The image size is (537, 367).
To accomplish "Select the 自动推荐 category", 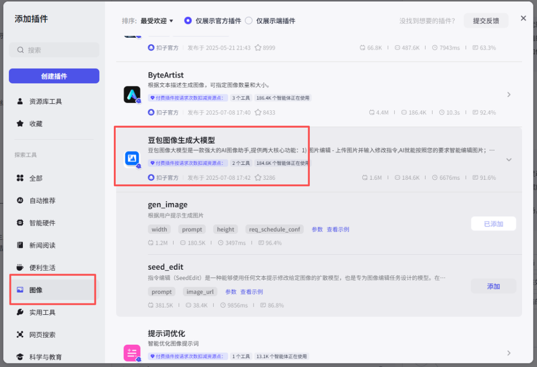I will [x=54, y=200].
